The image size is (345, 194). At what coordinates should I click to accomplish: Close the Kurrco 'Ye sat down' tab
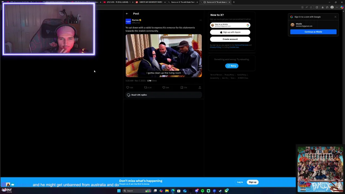(229, 2)
